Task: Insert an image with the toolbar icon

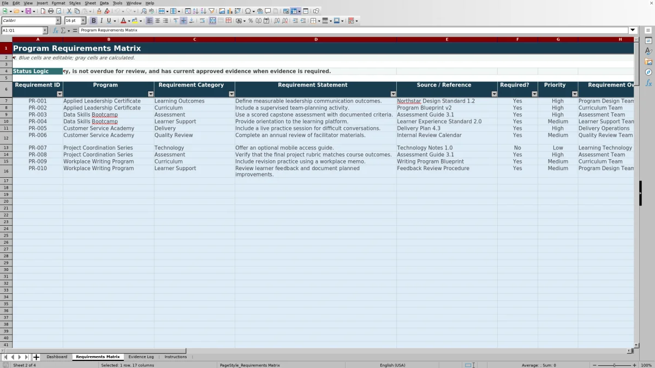Action: (x=222, y=11)
